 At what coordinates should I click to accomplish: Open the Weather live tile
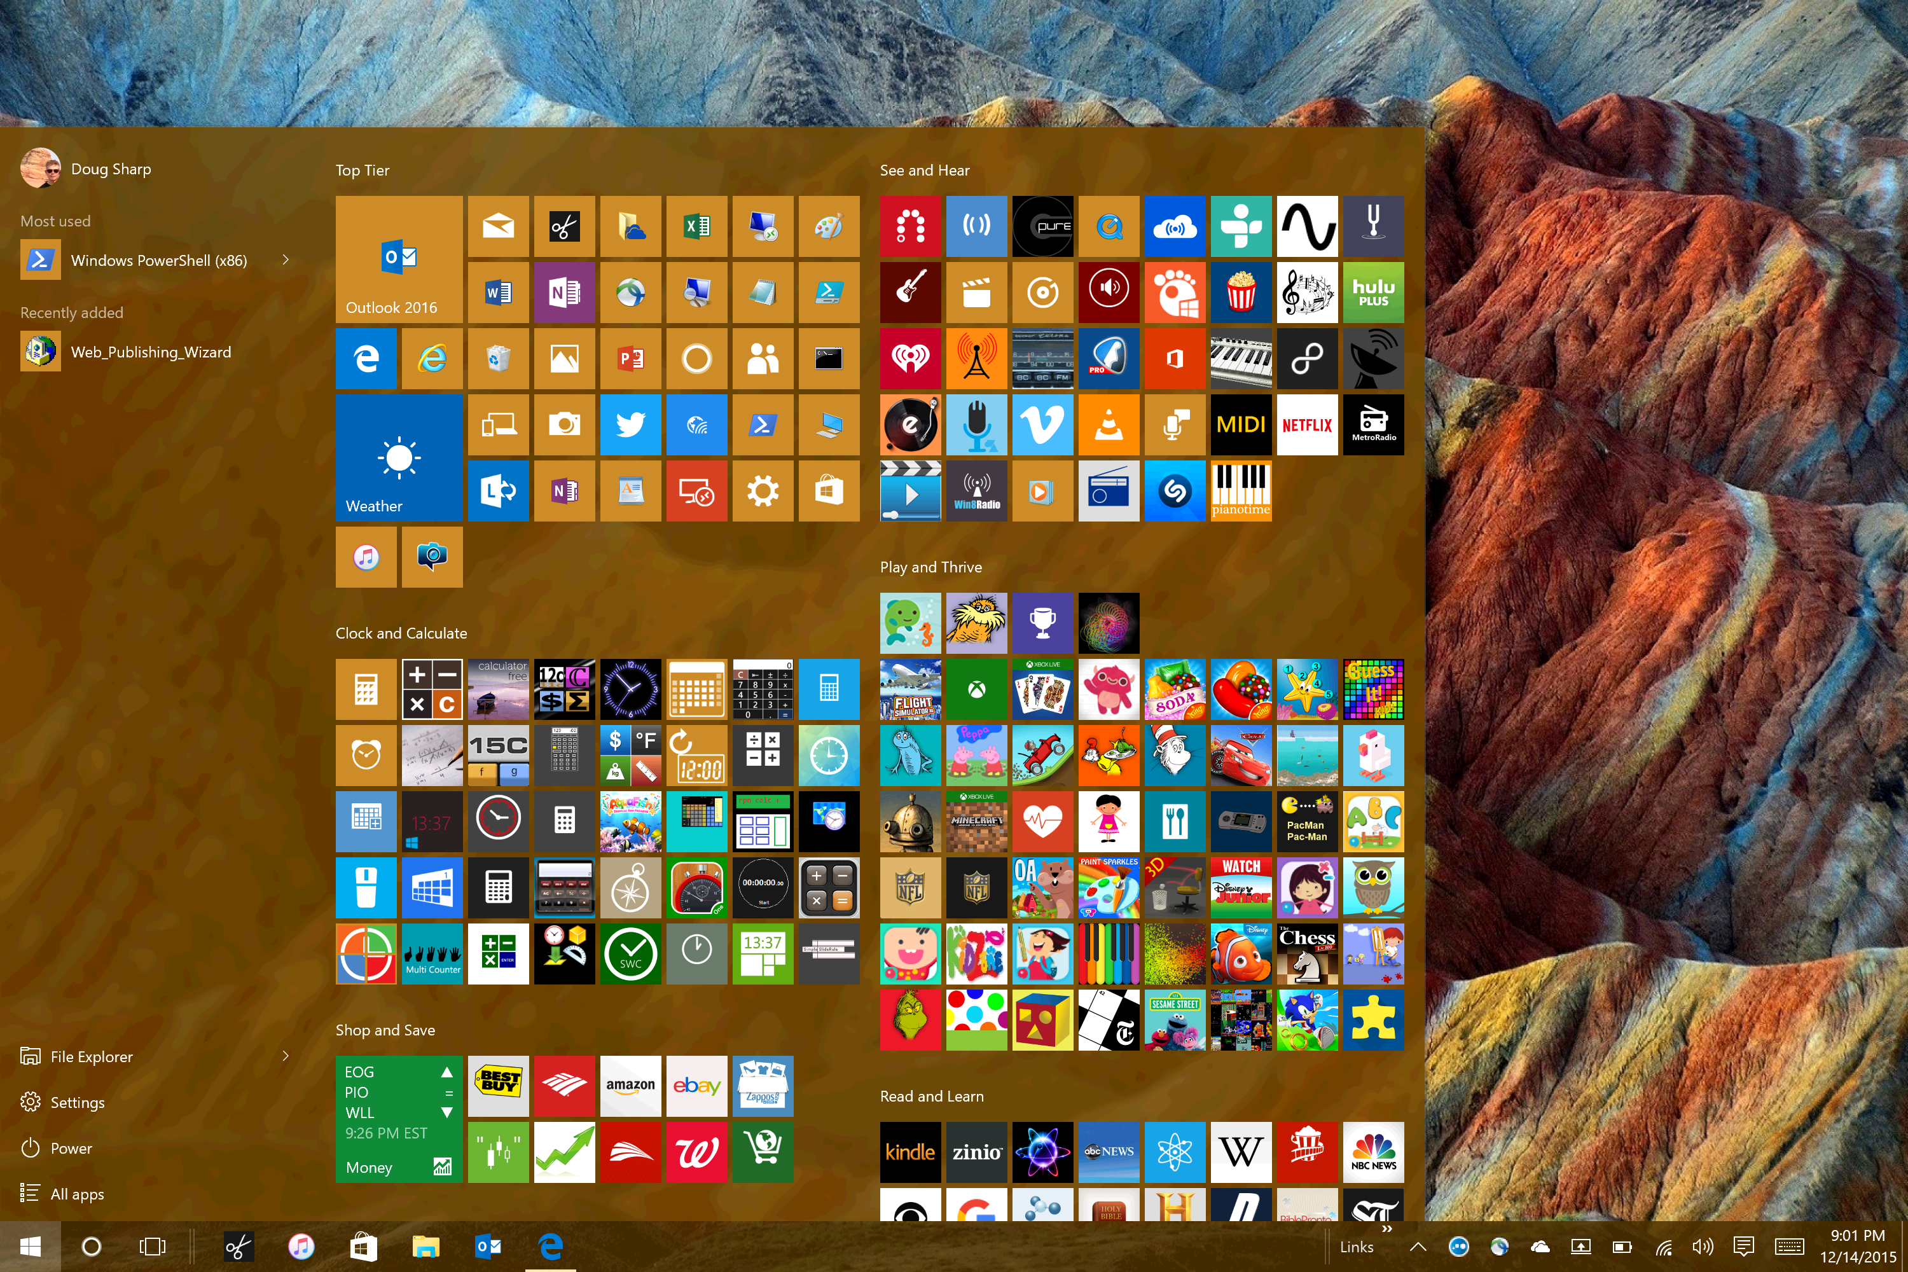point(399,457)
